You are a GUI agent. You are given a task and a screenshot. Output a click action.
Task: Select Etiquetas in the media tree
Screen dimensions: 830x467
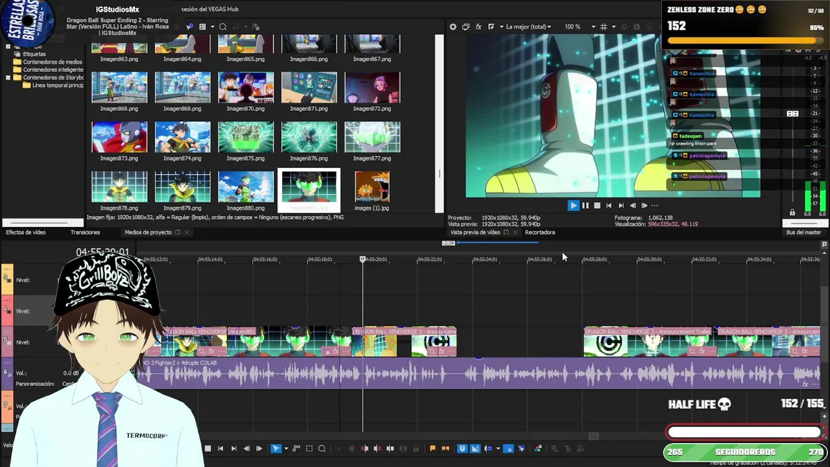point(34,54)
